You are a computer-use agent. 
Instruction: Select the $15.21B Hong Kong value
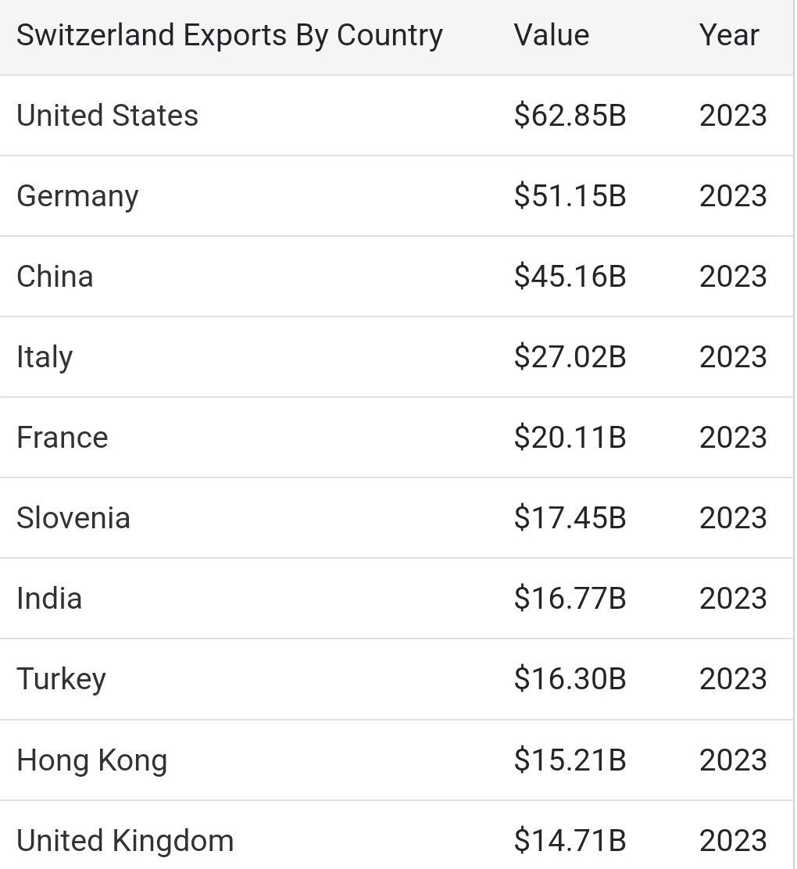[570, 760]
